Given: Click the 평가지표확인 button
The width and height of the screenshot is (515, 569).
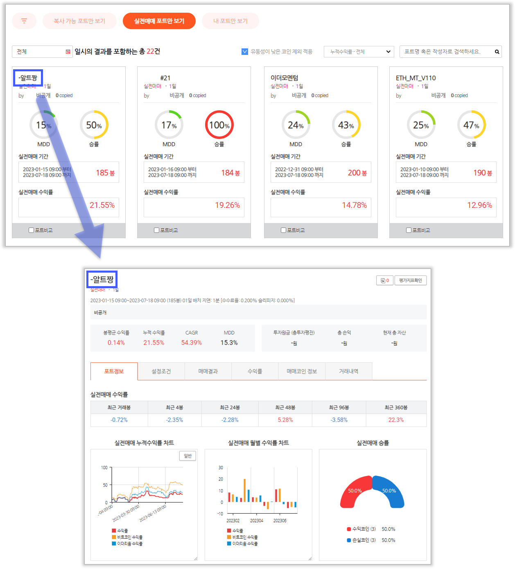Looking at the screenshot, I should [410, 280].
